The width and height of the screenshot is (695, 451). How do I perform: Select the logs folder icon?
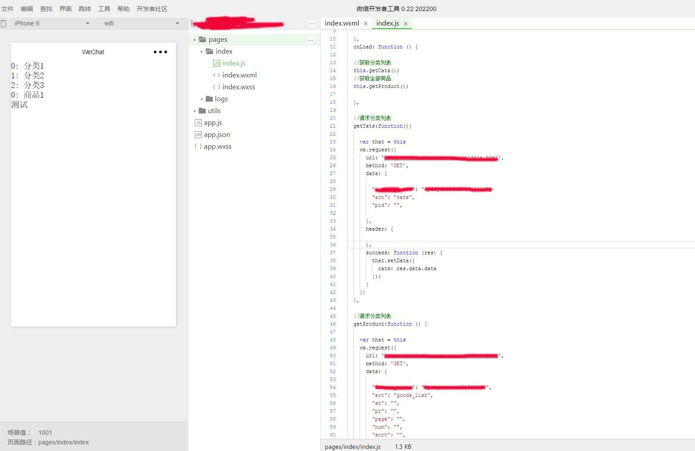coord(209,99)
